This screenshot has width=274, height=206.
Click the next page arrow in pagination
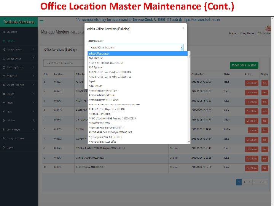pyautogui.click(x=255, y=182)
